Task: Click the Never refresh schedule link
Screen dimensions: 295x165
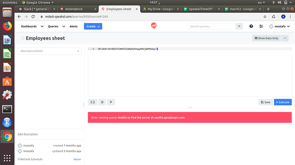Action: pyautogui.click(x=77, y=159)
